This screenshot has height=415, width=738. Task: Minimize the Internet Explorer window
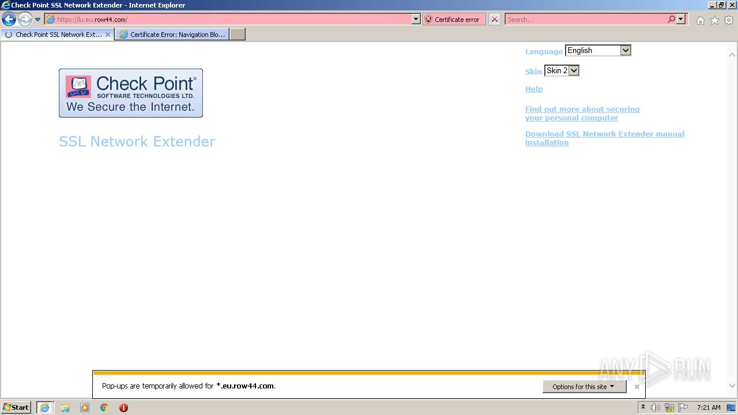[x=712, y=5]
